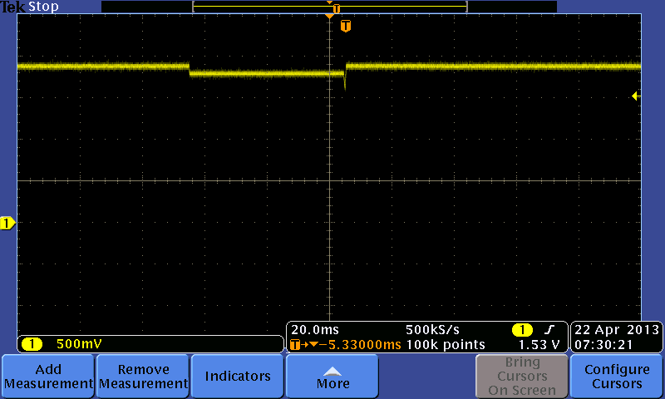Click the 07:30:21 time readout
This screenshot has height=399, width=665.
point(603,345)
